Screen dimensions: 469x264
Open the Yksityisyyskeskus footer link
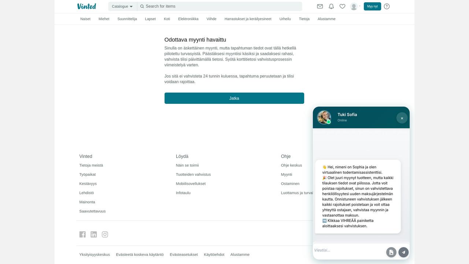(x=95, y=254)
